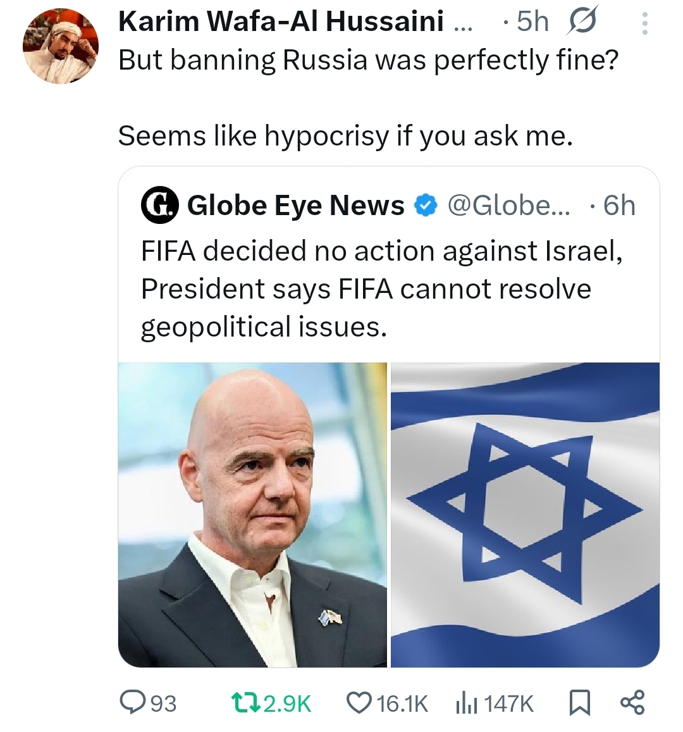The height and width of the screenshot is (732, 683).
Task: Open the share icon
Action: tap(632, 702)
